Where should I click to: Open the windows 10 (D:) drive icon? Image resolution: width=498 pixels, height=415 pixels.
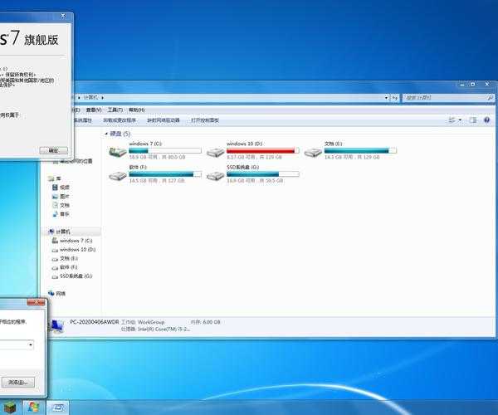[x=215, y=153]
